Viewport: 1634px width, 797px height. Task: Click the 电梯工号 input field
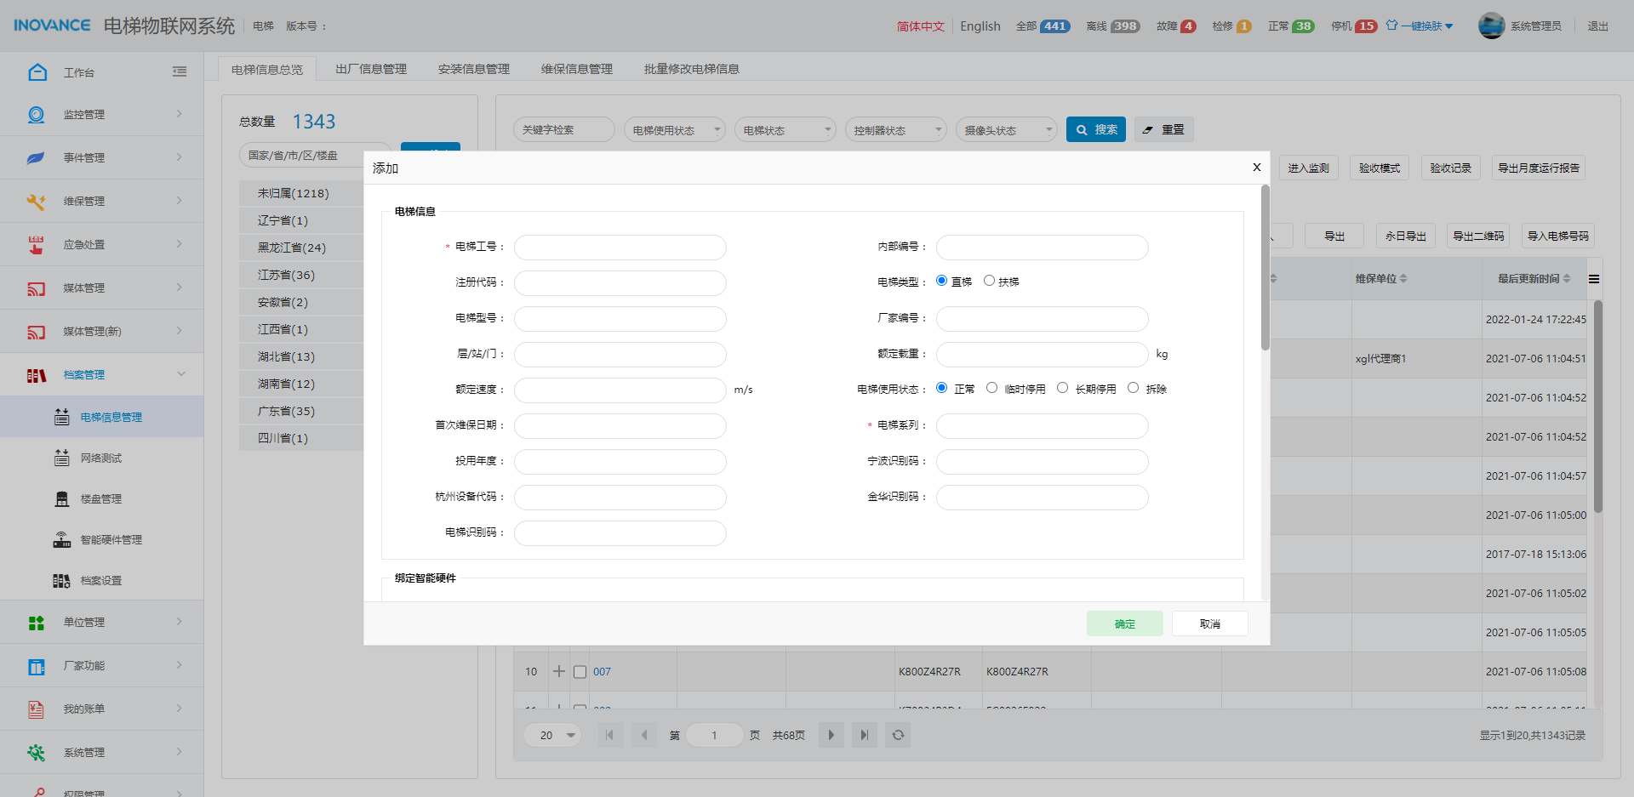point(620,248)
